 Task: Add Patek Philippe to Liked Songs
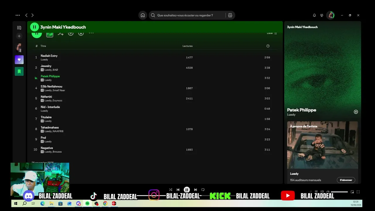pyautogui.click(x=356, y=112)
